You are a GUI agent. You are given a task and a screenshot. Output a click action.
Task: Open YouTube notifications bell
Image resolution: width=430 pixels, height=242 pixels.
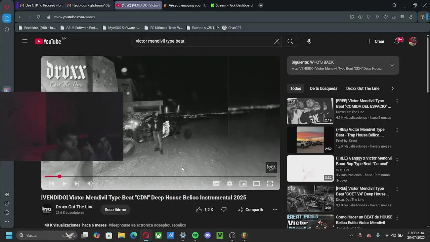397,41
